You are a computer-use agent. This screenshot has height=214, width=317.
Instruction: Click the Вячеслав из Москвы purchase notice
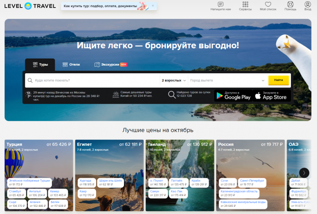(x=66, y=96)
